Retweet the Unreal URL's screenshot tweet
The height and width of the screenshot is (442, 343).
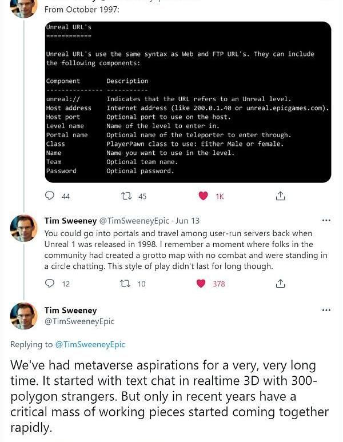(x=127, y=196)
